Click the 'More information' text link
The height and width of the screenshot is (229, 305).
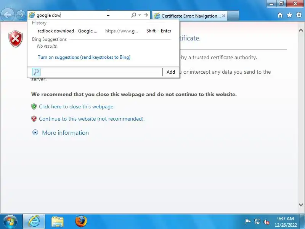[65, 132]
